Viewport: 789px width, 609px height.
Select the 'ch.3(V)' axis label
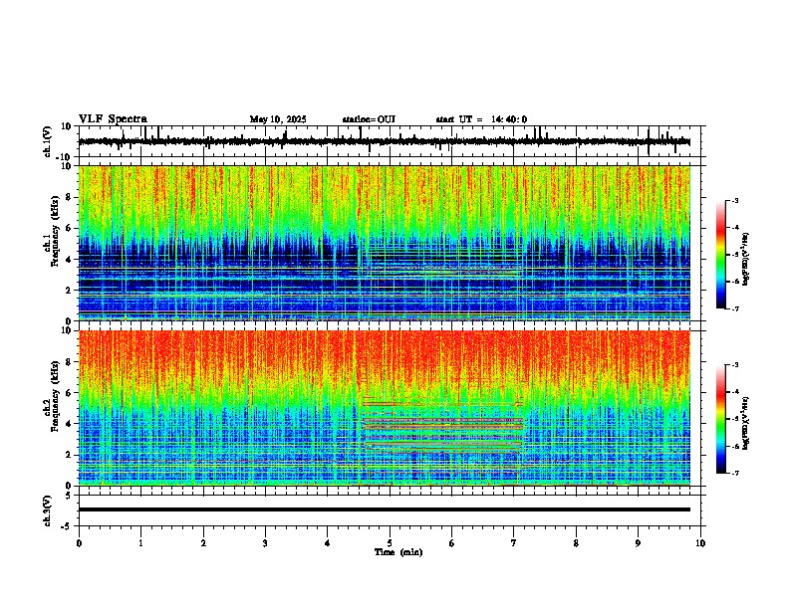pyautogui.click(x=48, y=511)
